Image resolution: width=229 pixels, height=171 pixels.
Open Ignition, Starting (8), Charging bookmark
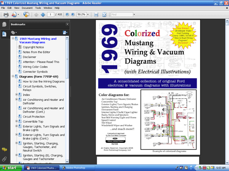tap(43, 157)
